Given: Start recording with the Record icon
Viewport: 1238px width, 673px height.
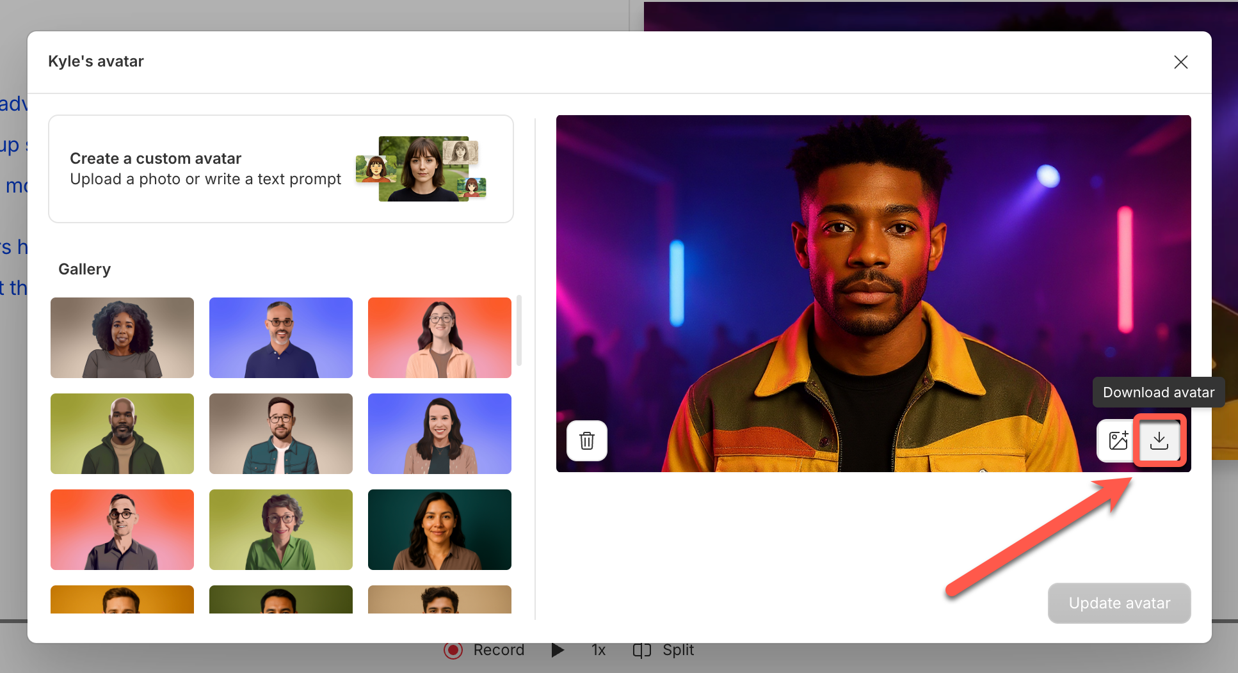Looking at the screenshot, I should [453, 650].
